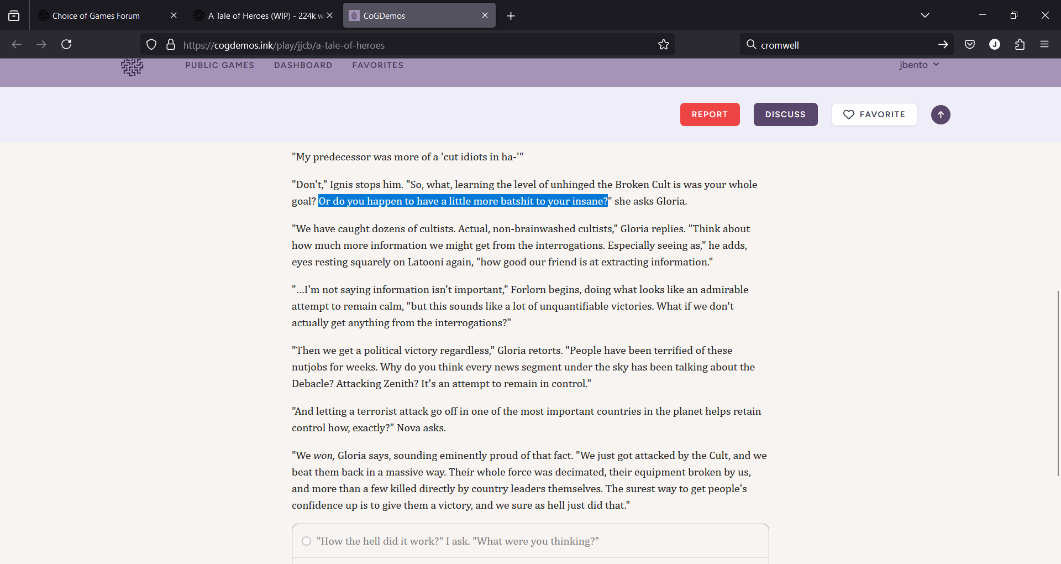
Task: Open the Firefox tab list view button
Action: point(14,16)
